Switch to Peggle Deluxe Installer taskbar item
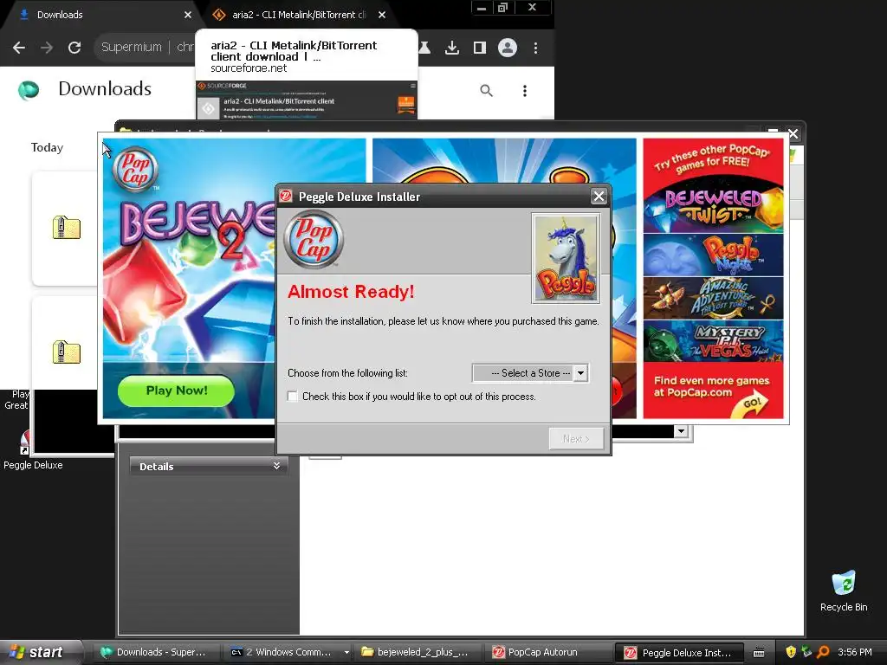 pos(677,653)
